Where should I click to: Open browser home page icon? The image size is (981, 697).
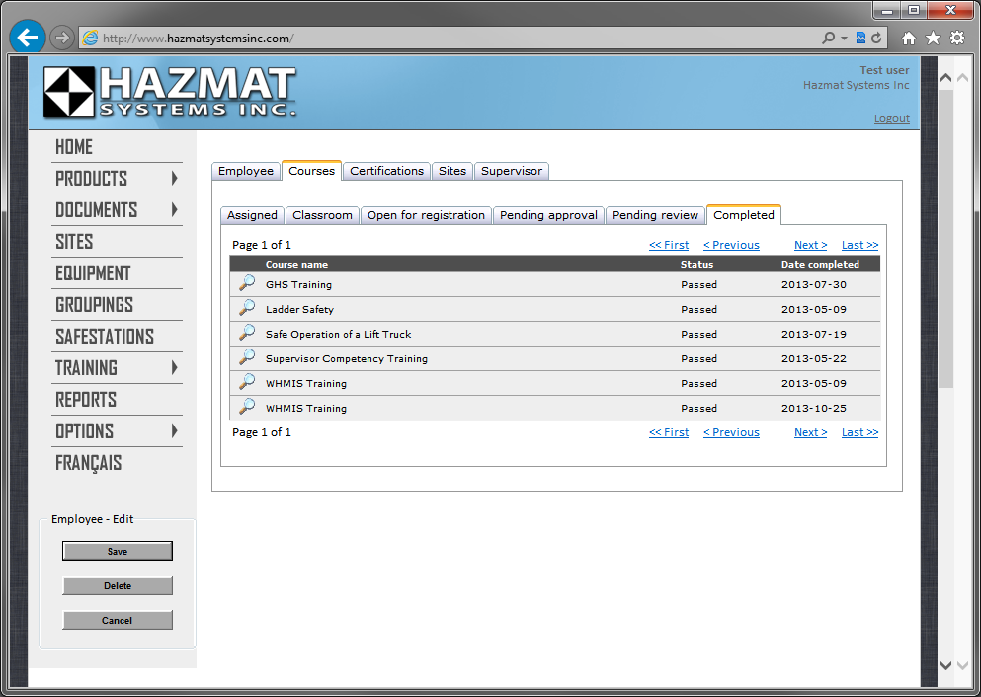tap(908, 39)
